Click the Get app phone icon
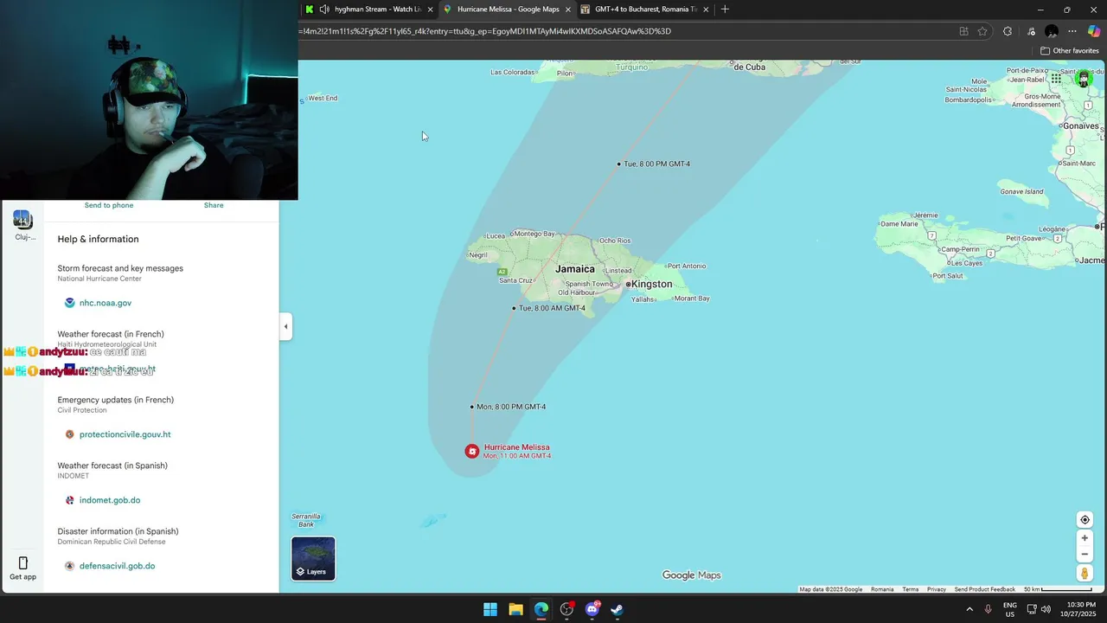This screenshot has width=1107, height=623. coord(23,563)
